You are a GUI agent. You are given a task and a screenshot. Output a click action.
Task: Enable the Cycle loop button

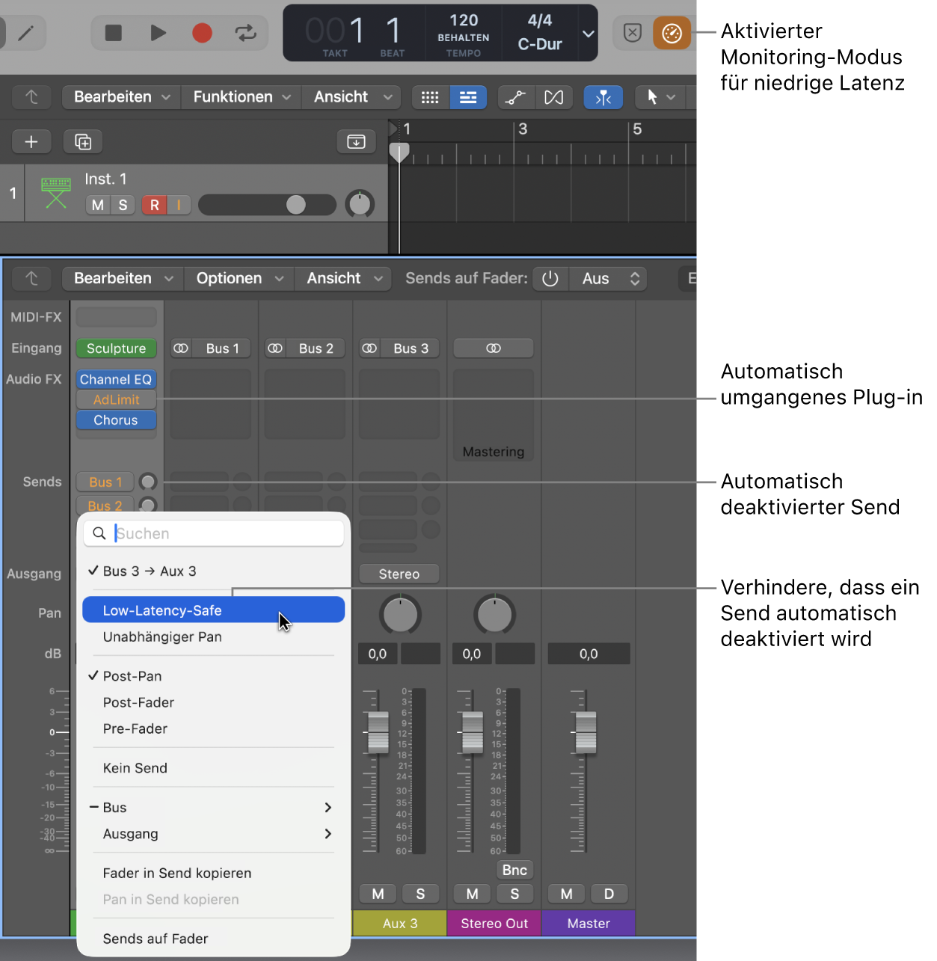(245, 33)
